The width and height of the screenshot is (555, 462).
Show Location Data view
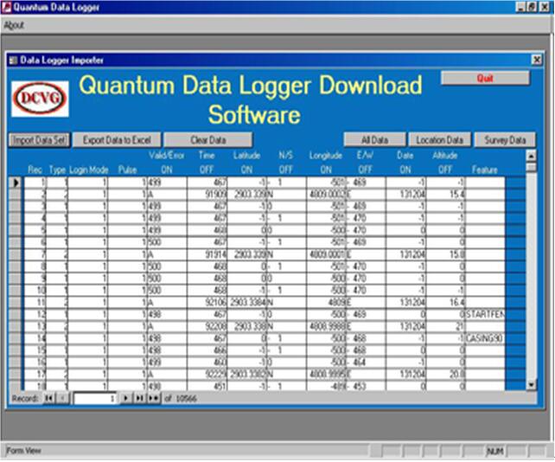(x=440, y=140)
